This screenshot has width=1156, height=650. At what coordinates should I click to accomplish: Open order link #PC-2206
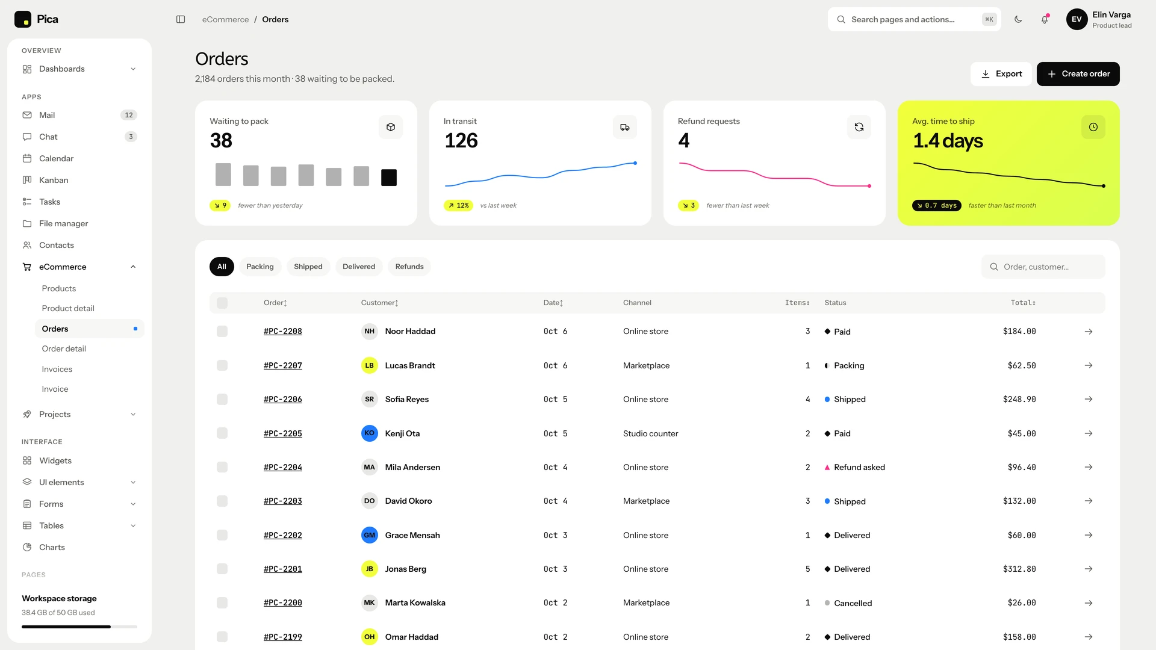(283, 399)
